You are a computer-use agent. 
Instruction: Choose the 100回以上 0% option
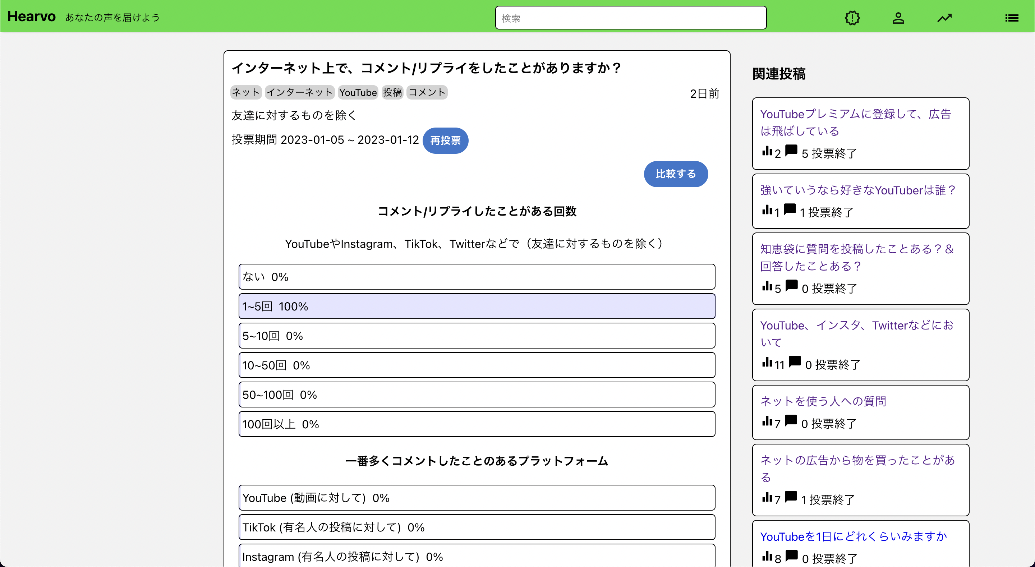coord(477,424)
